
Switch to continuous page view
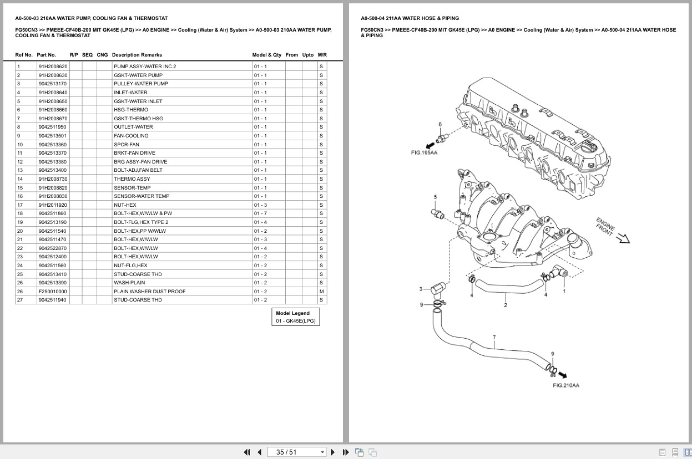pyautogui.click(x=675, y=452)
